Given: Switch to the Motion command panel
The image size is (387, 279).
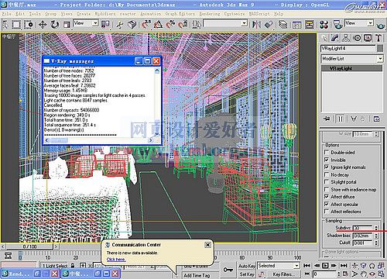Looking at the screenshot, I should (357, 38).
